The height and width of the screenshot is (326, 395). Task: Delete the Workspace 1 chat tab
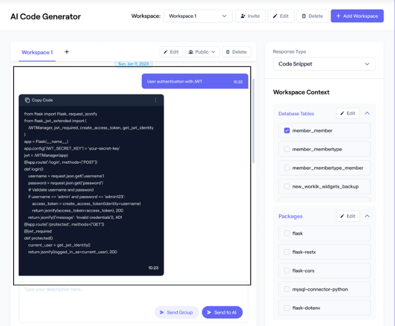[236, 52]
